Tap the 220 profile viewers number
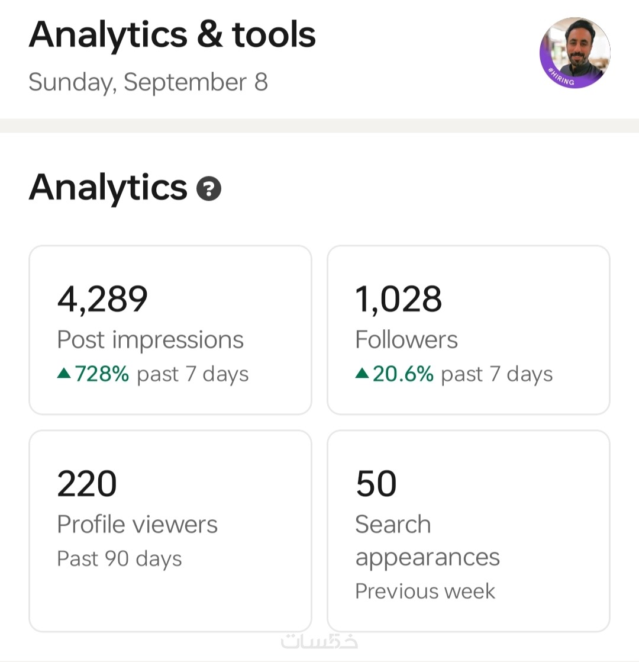639x662 pixels. tap(87, 483)
